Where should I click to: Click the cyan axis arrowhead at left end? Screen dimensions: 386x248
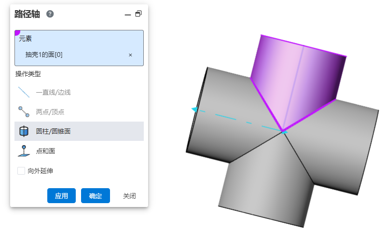[194, 110]
